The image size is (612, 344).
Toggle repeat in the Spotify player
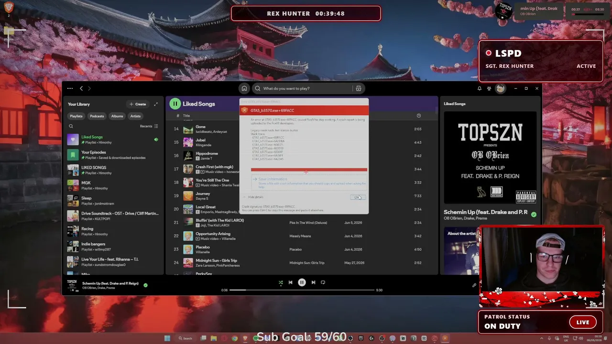click(x=323, y=282)
